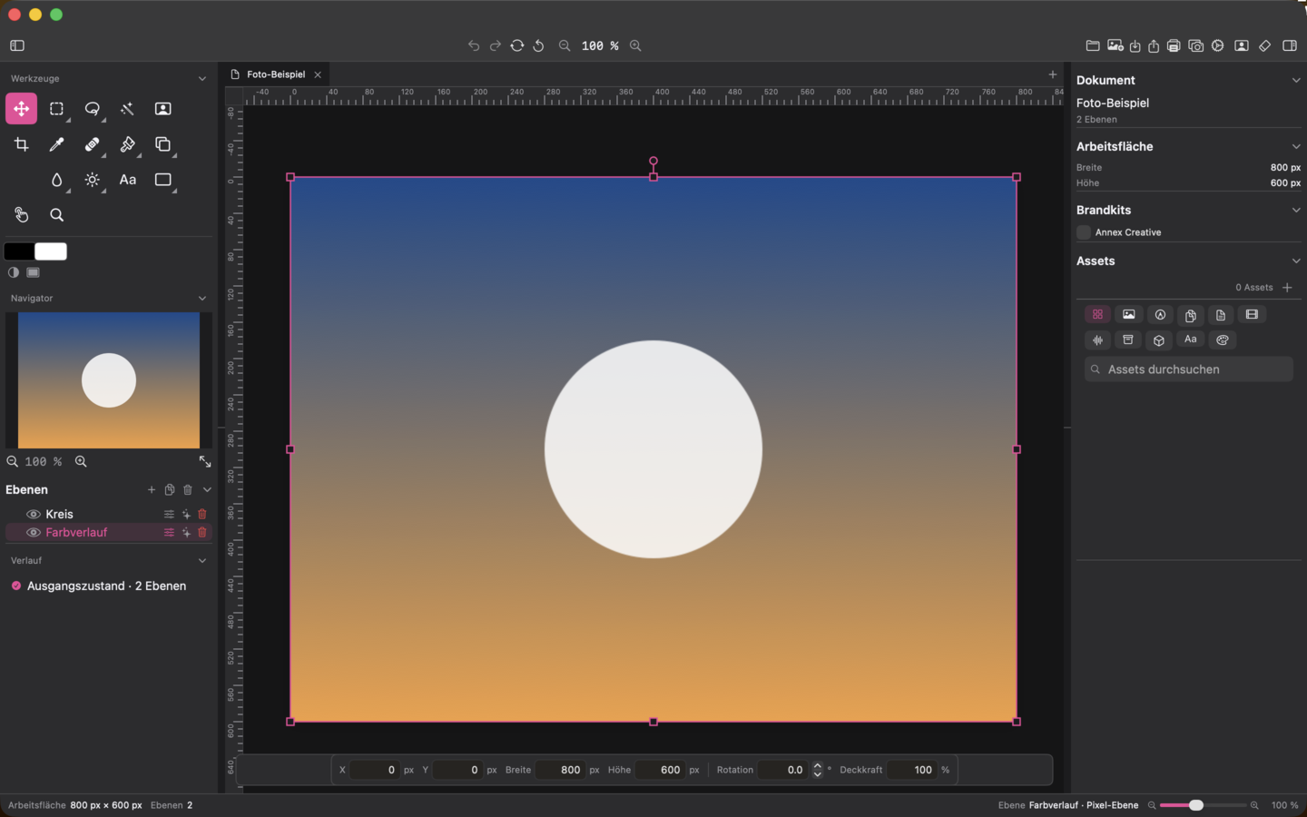
Task: Switch to the Foto-Beispiel document tab
Action: (275, 74)
